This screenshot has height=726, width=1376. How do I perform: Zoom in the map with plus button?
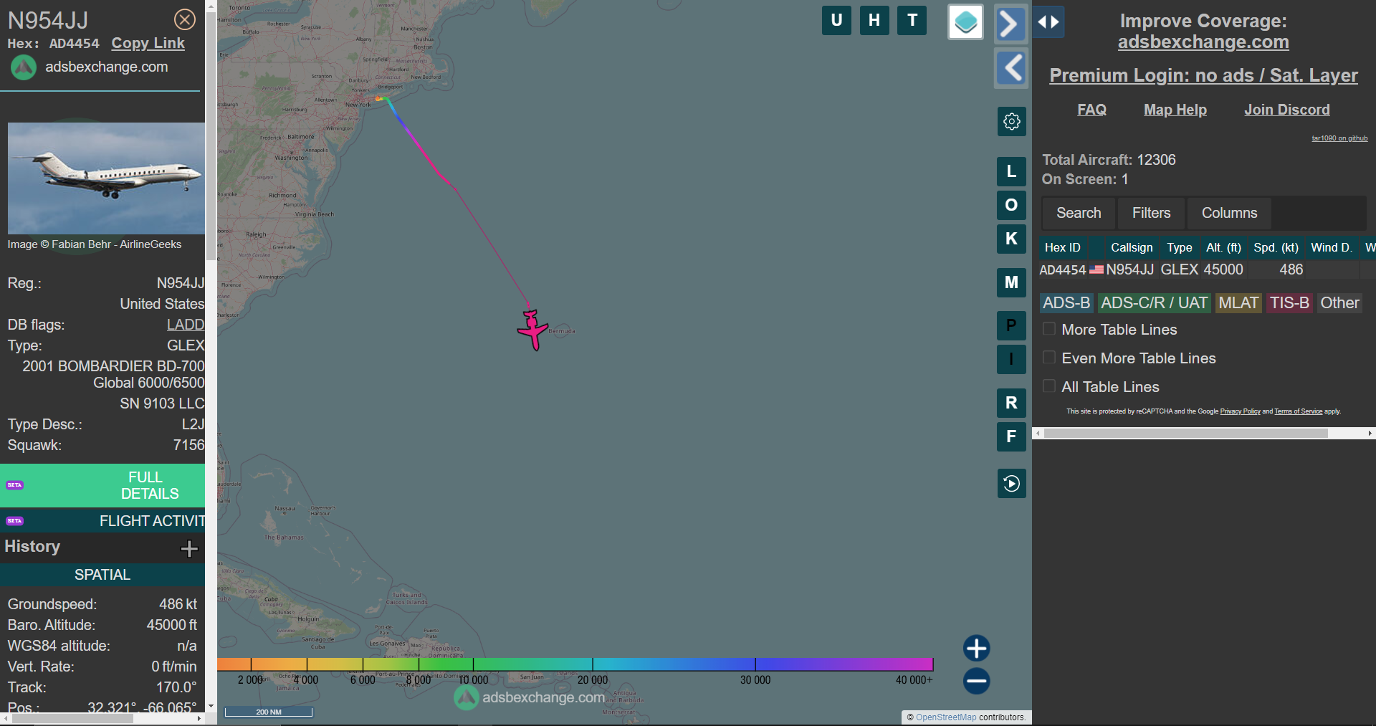click(x=976, y=648)
